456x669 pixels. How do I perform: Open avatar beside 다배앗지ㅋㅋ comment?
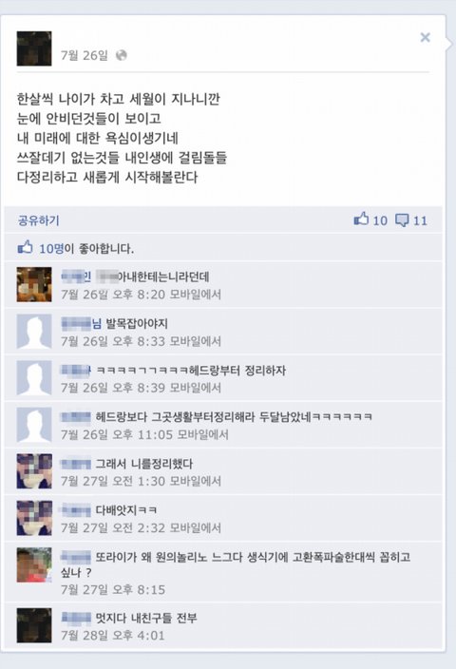34,518
